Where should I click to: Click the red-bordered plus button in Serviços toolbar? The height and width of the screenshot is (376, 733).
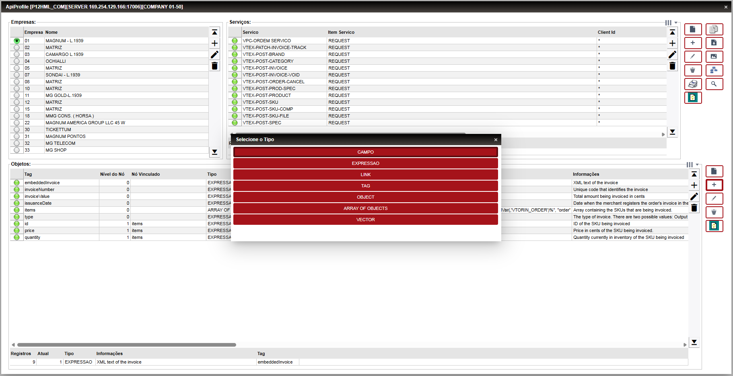tap(693, 43)
